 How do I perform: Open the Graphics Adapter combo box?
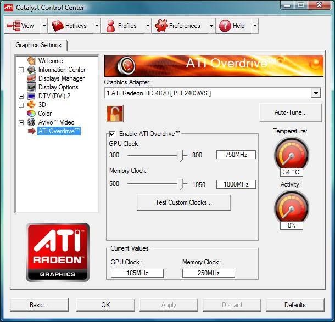(x=213, y=93)
